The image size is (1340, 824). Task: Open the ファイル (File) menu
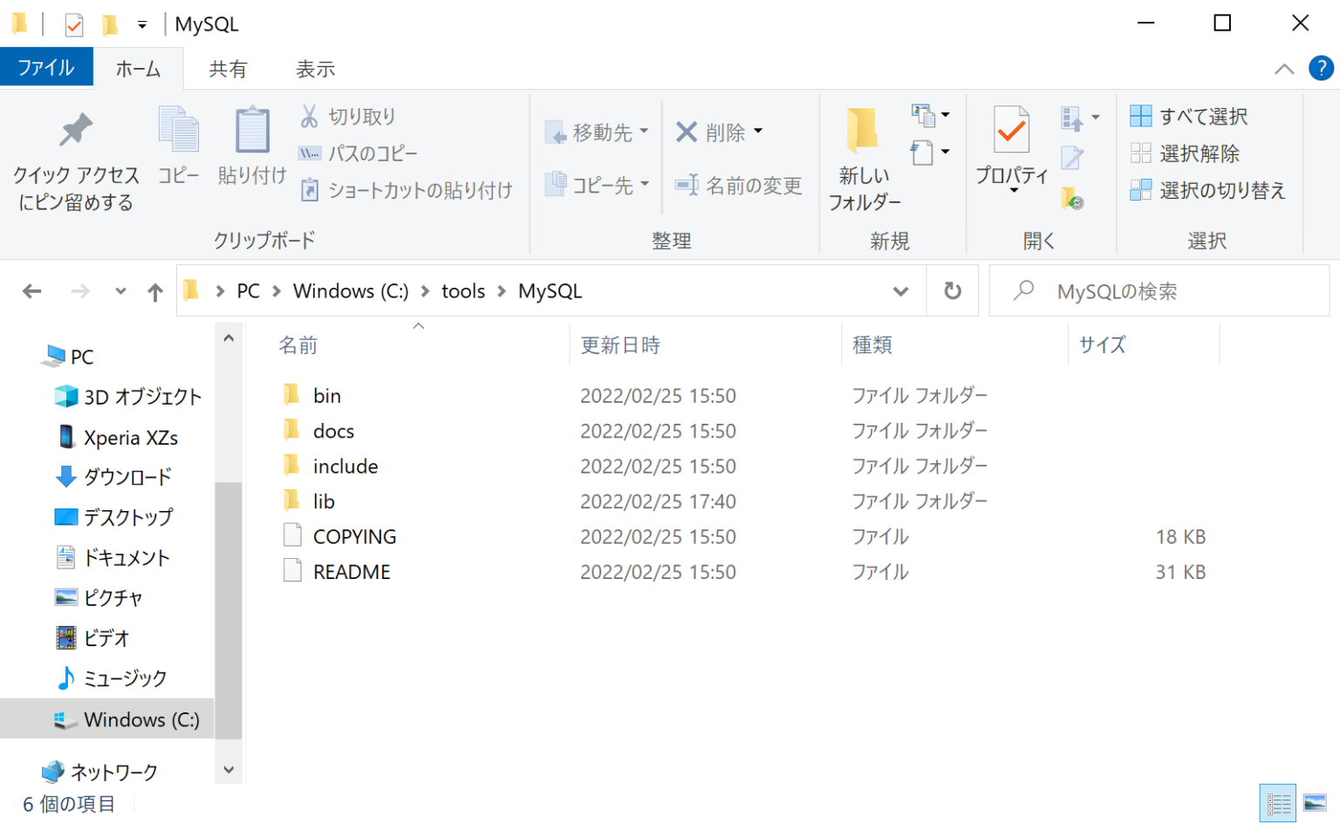(46, 68)
